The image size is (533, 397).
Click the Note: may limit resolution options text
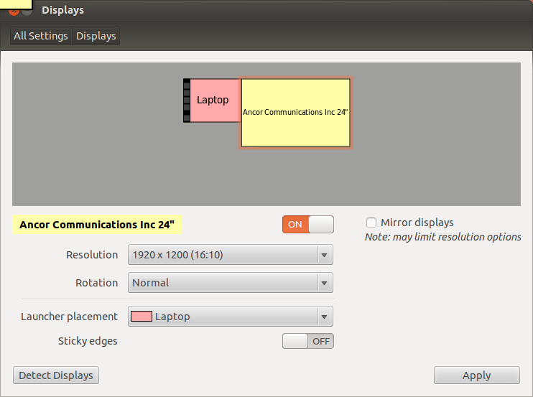coord(443,237)
